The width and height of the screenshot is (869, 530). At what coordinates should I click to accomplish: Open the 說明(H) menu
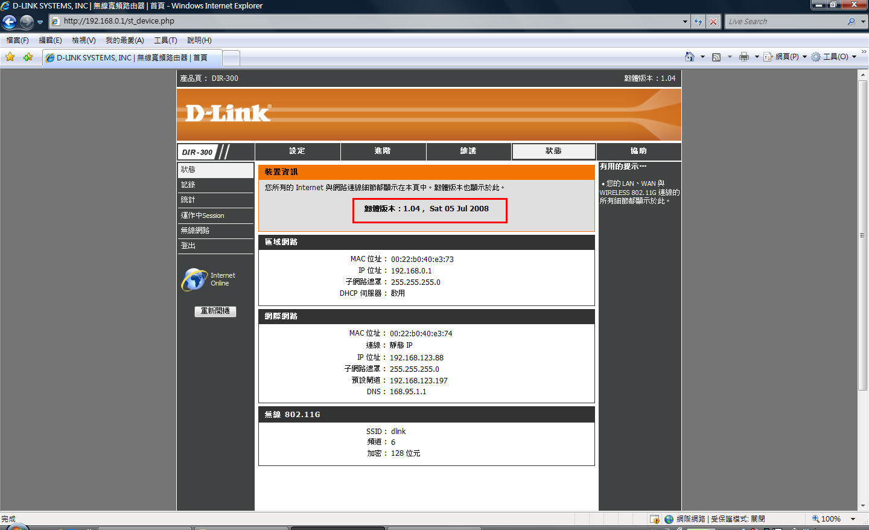tap(199, 40)
